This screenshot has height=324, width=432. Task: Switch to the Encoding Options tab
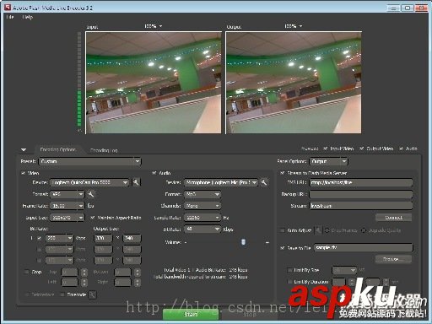click(57, 149)
